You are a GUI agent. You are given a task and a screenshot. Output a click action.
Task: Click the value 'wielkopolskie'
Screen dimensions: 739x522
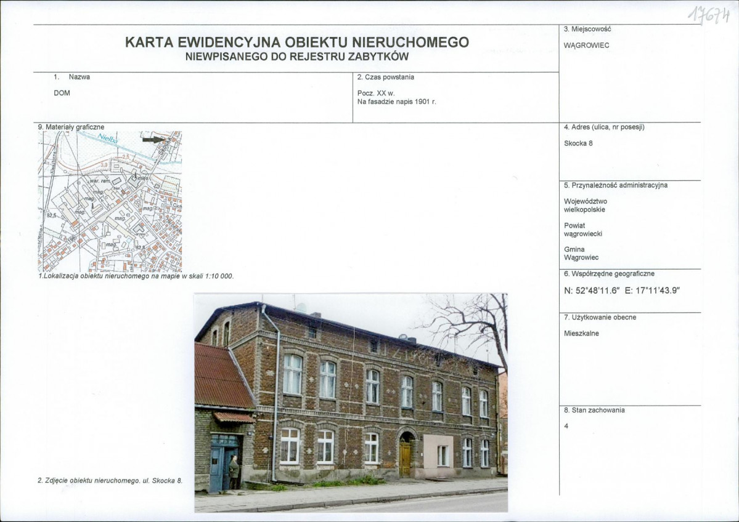pos(584,210)
